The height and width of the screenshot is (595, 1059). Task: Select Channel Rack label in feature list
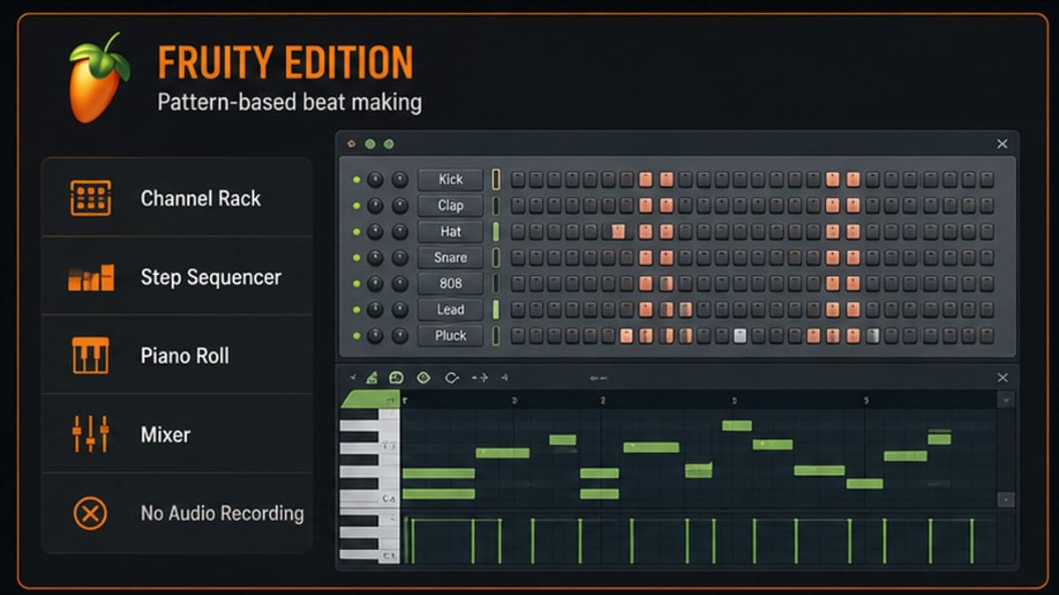(200, 199)
